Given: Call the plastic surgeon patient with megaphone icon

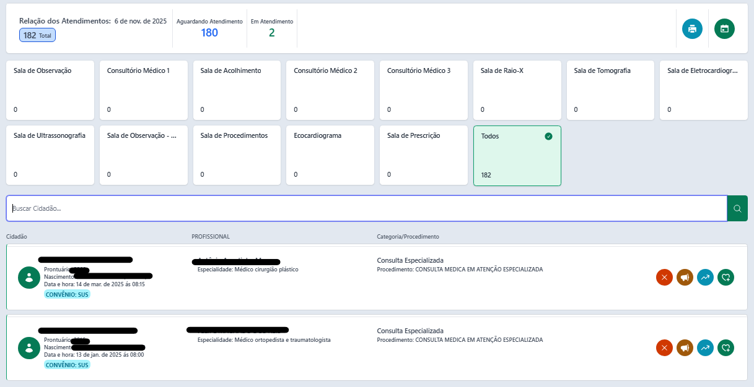Looking at the screenshot, I should 685,278.
